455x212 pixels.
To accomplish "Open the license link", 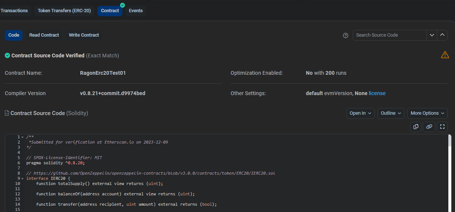I will pyautogui.click(x=377, y=93).
